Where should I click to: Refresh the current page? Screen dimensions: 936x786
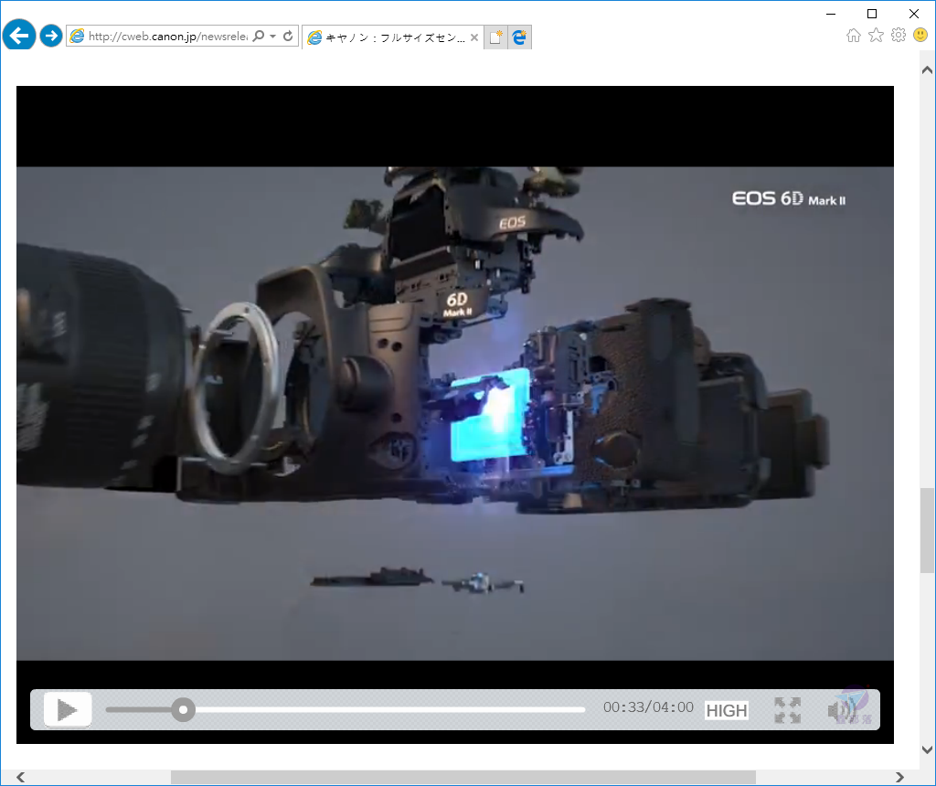tap(288, 36)
